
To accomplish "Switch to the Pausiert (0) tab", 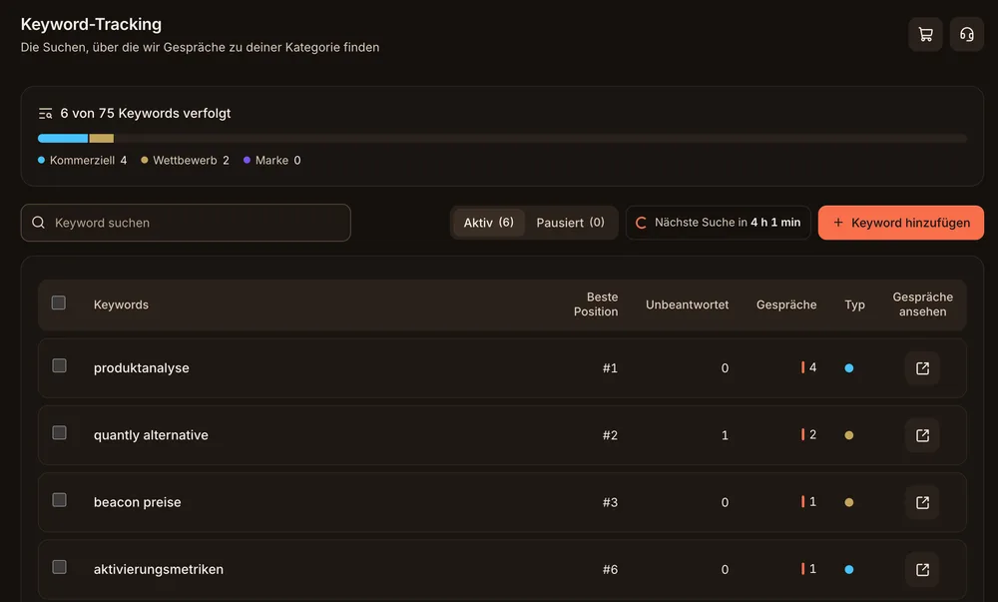I will coord(570,223).
